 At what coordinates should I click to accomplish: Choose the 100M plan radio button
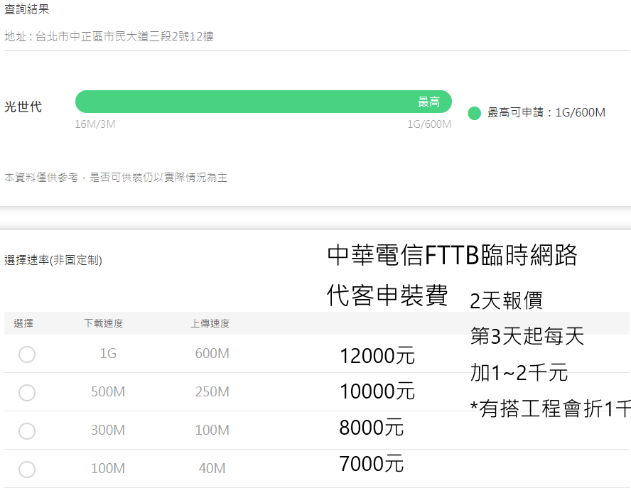point(27,470)
